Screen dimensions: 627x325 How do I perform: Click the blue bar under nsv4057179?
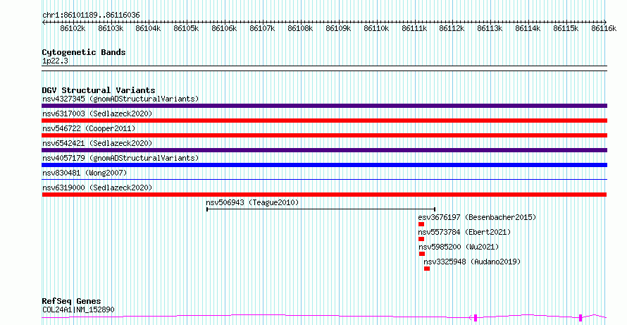coord(324,165)
